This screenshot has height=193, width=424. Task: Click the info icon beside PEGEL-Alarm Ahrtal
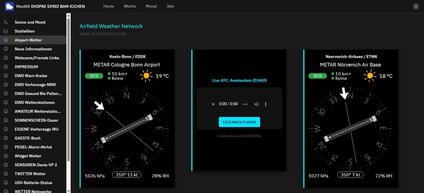tap(6, 147)
